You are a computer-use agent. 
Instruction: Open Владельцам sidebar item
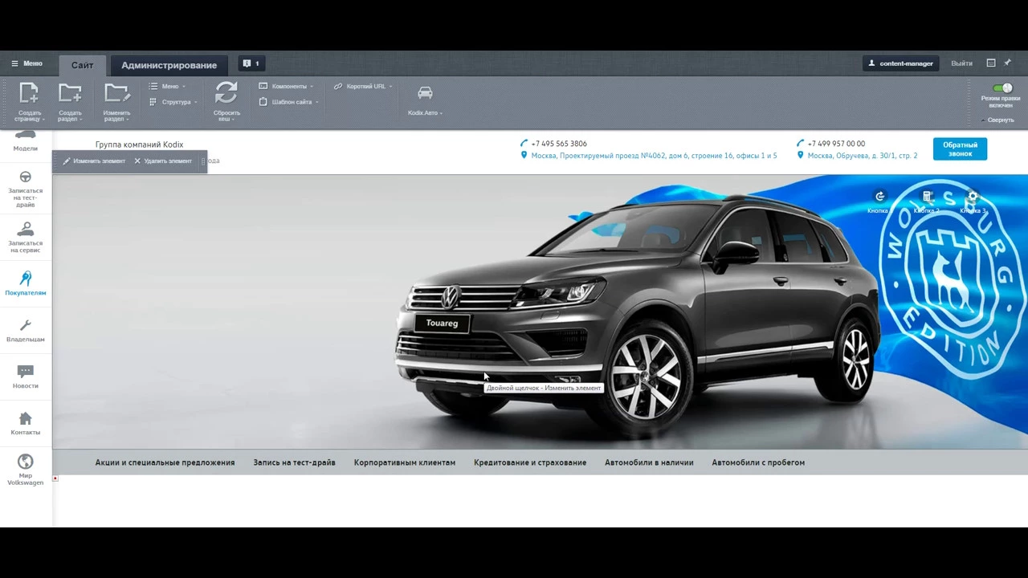[x=25, y=331]
